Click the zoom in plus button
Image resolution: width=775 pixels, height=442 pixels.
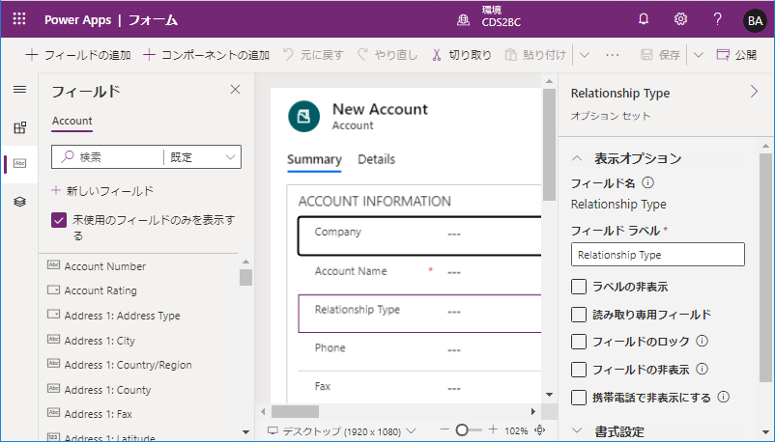pos(493,429)
